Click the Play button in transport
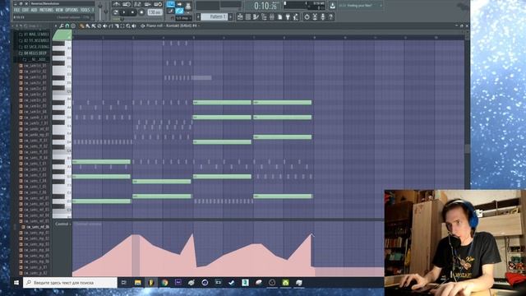Screen dimensions: 526x296 pos(124,12)
